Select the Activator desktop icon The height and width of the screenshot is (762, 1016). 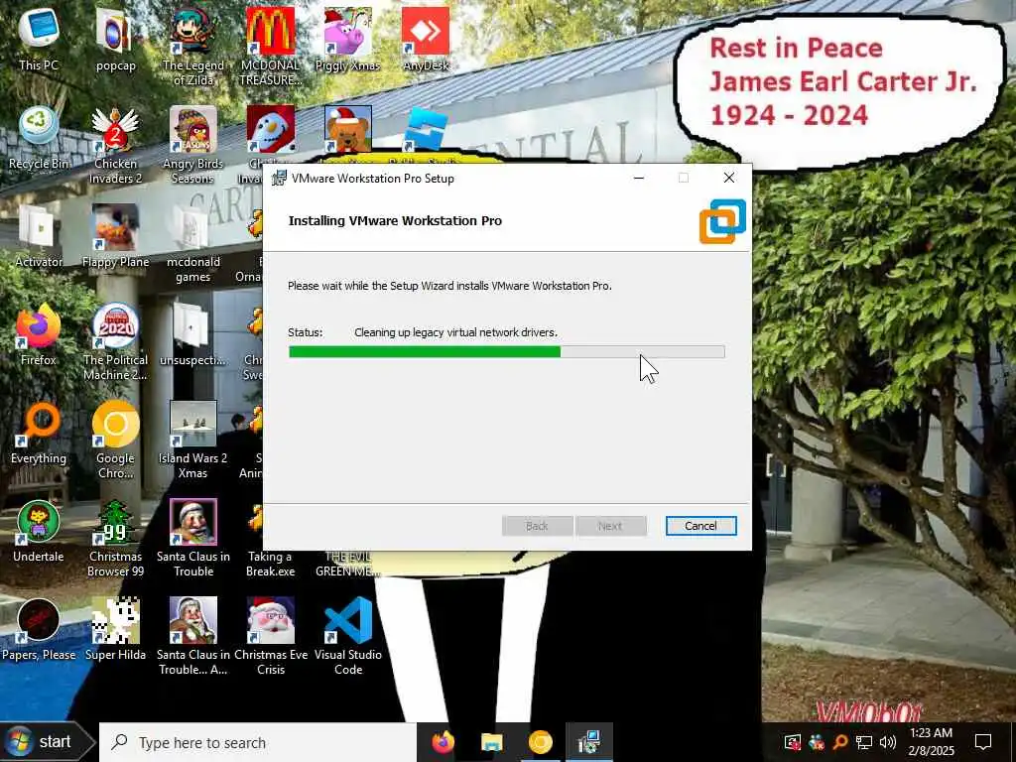pos(39,236)
